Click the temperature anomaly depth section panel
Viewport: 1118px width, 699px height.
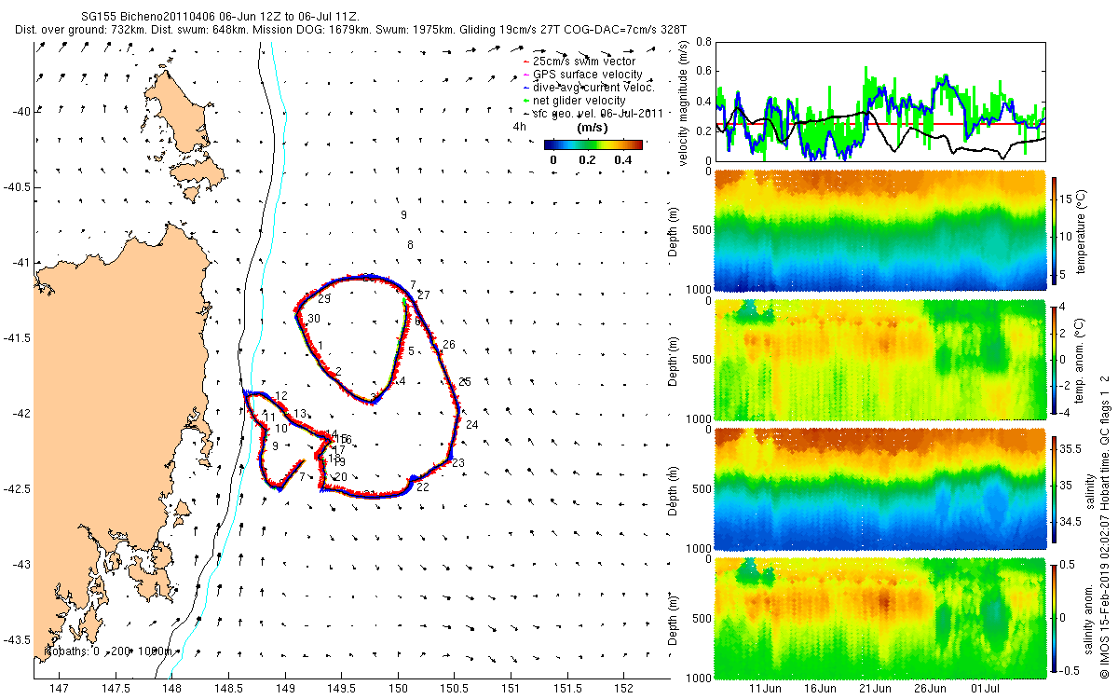[880, 360]
